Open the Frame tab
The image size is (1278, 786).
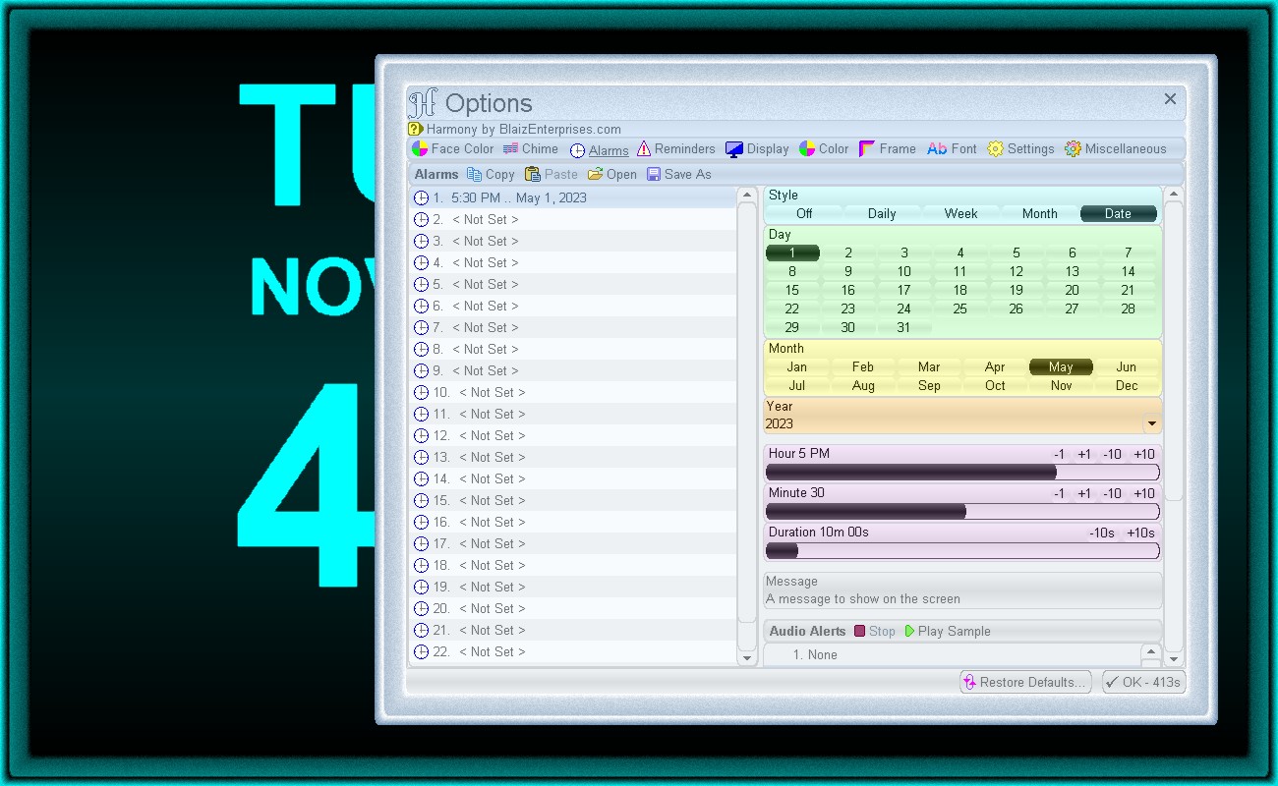pos(888,149)
